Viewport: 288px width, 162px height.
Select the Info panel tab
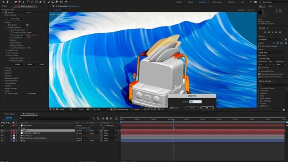261,6
